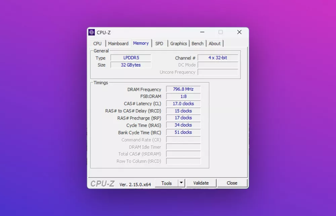
Task: Click the version text Ver. 2.15.0.x64
Action: point(135,184)
